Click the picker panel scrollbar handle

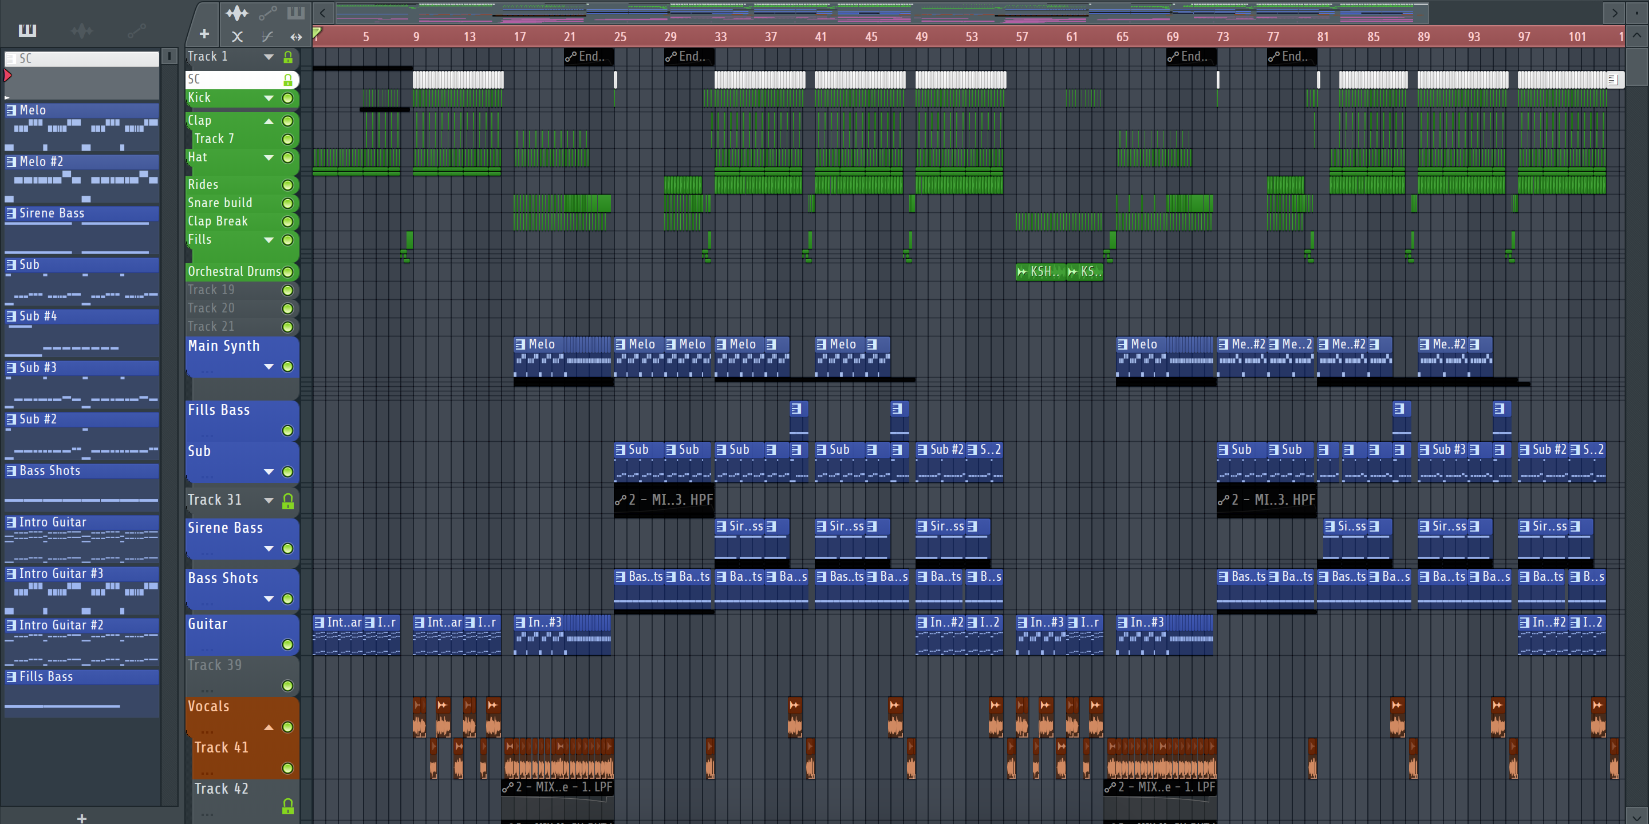coord(169,56)
